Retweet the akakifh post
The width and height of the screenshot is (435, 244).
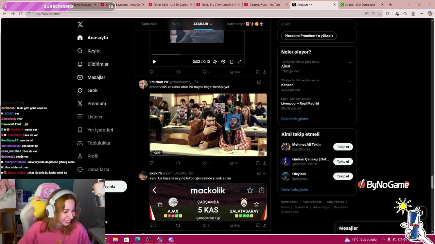coord(178,225)
